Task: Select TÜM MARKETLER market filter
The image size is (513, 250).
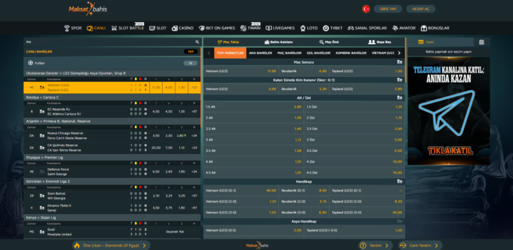Action: (231, 53)
